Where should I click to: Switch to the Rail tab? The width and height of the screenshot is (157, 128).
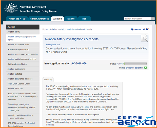click(x=84, y=19)
